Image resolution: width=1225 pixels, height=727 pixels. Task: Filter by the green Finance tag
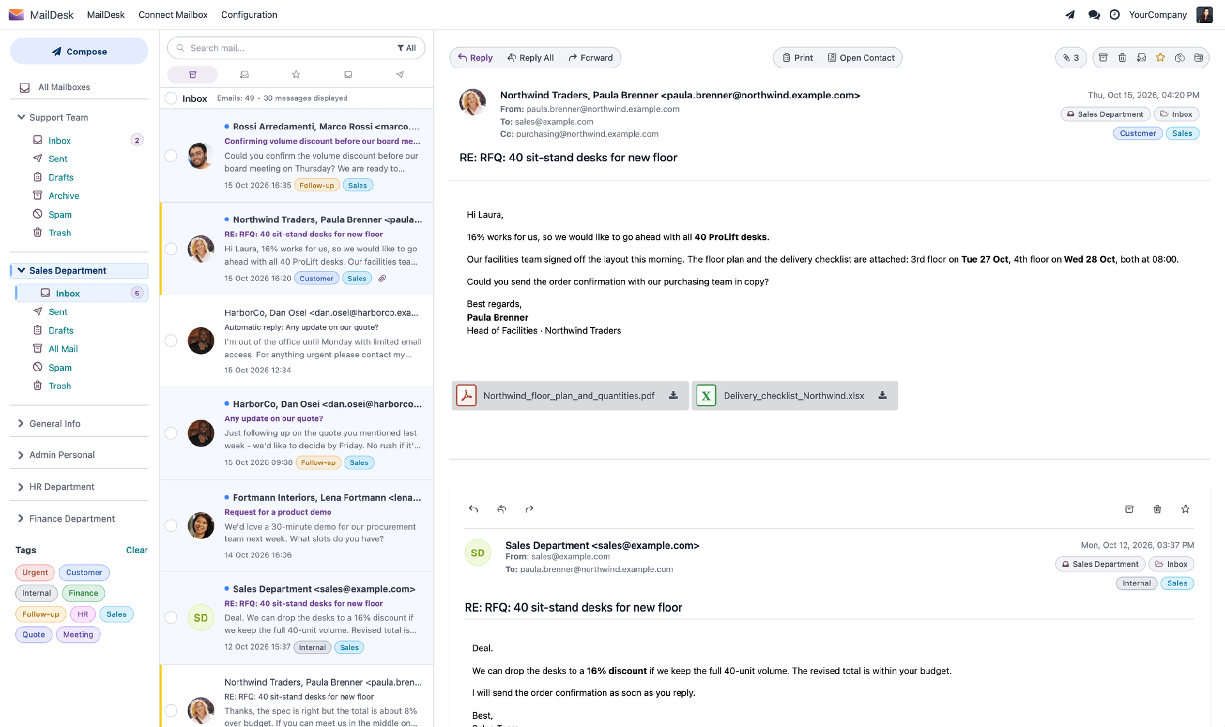[x=84, y=593]
